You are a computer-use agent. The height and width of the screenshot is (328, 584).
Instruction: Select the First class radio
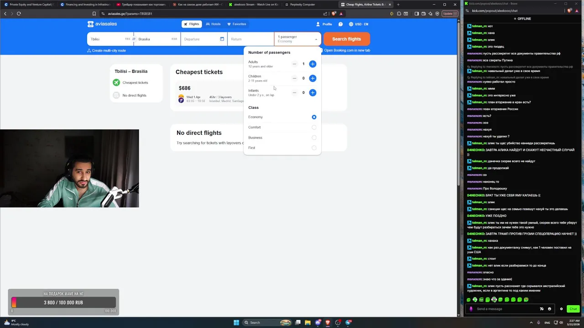click(314, 148)
